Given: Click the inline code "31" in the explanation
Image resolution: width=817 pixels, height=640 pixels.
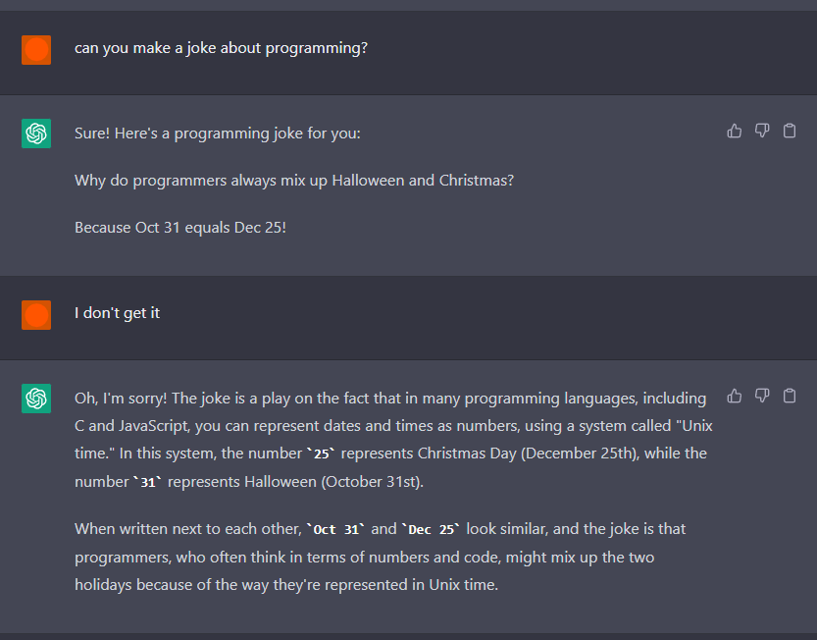Looking at the screenshot, I should pos(149,482).
